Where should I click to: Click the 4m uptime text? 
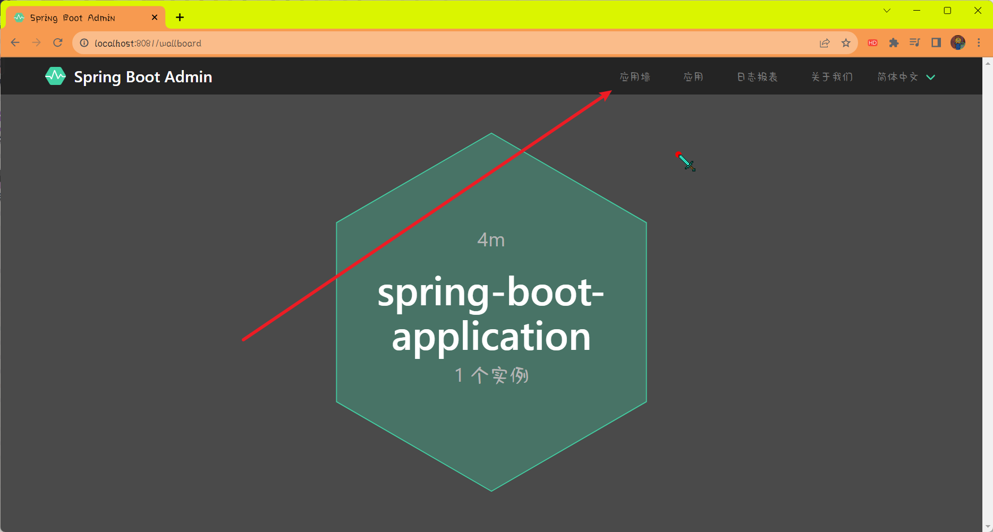coord(491,240)
